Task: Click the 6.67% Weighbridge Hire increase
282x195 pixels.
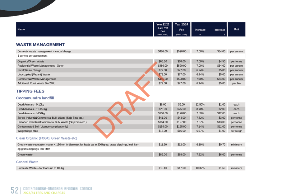Action: tap(200, 131)
